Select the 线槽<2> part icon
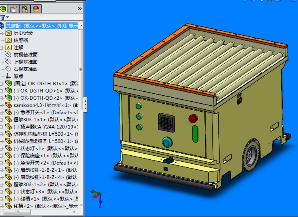The image size is (298, 217). [8, 206]
